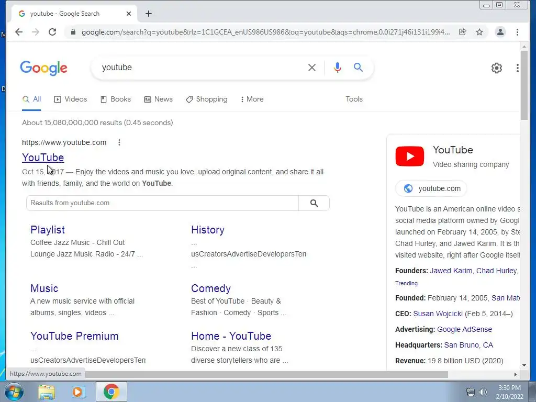Screen dimensions: 536x402
Task: Expand the More search categories menu
Action: 252,99
